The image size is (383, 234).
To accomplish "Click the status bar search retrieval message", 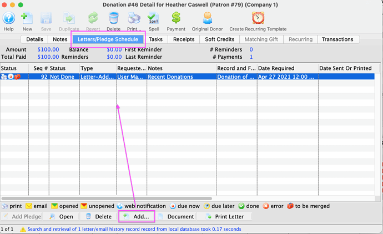I will 134,229.
